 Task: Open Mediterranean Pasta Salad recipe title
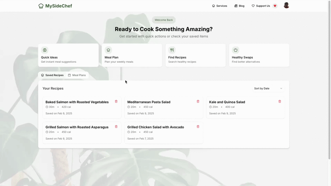tap(149, 102)
